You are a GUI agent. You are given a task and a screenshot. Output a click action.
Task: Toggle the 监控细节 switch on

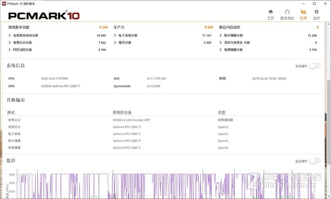coord(315,161)
